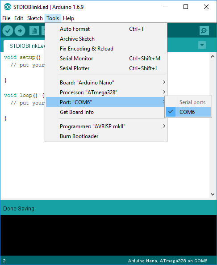Open Serial Monitor from Tools menu
Viewport: 217px width, 265px height.
point(106,58)
